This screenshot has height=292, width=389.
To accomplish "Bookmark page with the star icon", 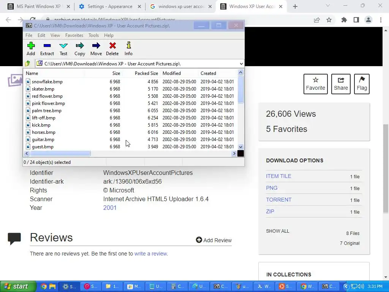I will click(x=329, y=20).
